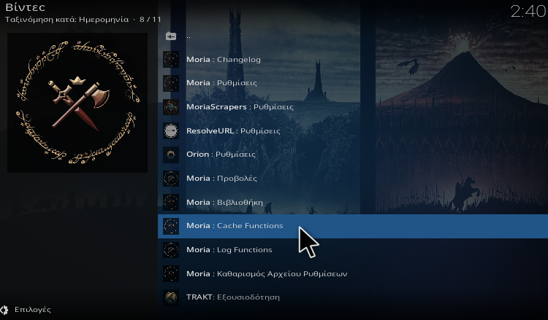
Task: Open Moria : Log Functions
Action: pos(353,249)
